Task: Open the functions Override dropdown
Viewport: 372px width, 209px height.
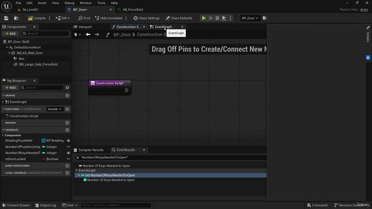Action: coord(55,109)
